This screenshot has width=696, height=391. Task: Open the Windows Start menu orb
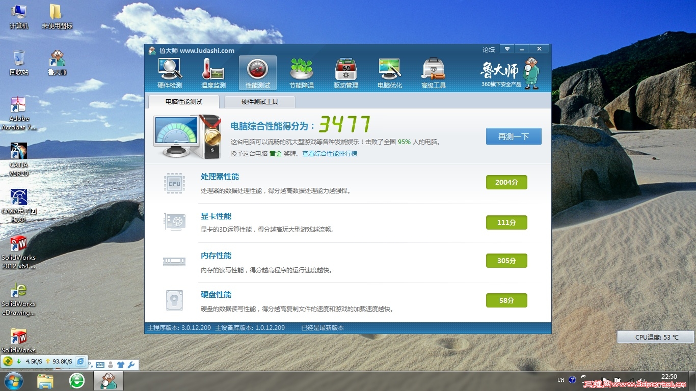pos(14,380)
